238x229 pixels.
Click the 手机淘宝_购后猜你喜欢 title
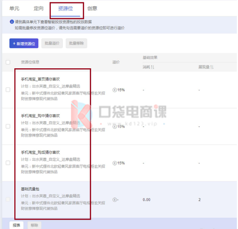point(40,153)
